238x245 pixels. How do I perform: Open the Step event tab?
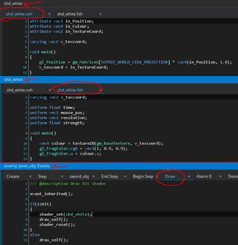point(42,176)
